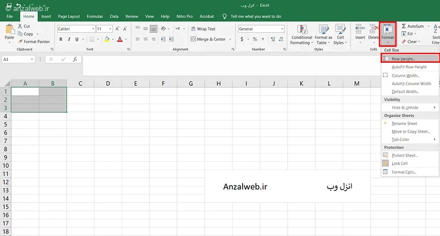Viewport: 440px width, 236px height.
Task: Click the Copy icon
Action: [20, 34]
